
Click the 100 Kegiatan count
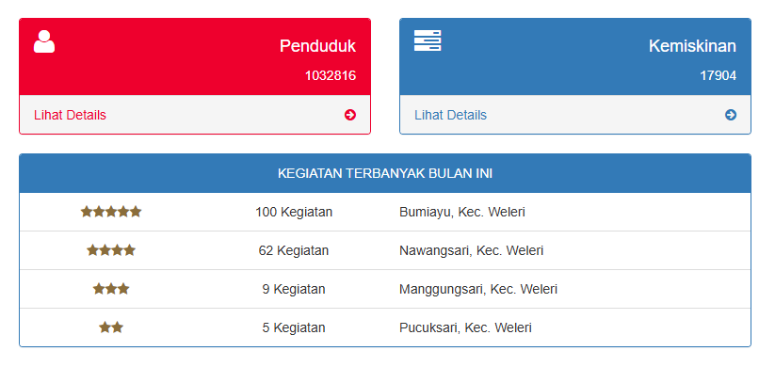[x=294, y=212]
